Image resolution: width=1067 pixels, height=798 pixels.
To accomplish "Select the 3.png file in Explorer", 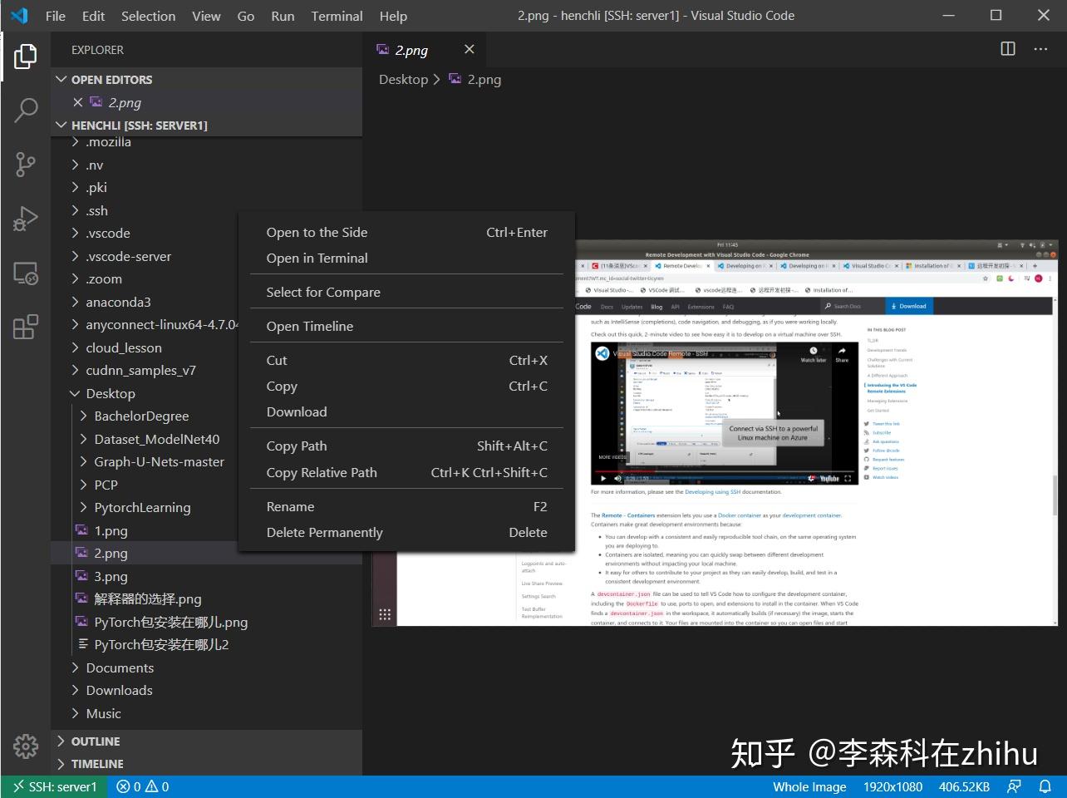I will [x=110, y=575].
